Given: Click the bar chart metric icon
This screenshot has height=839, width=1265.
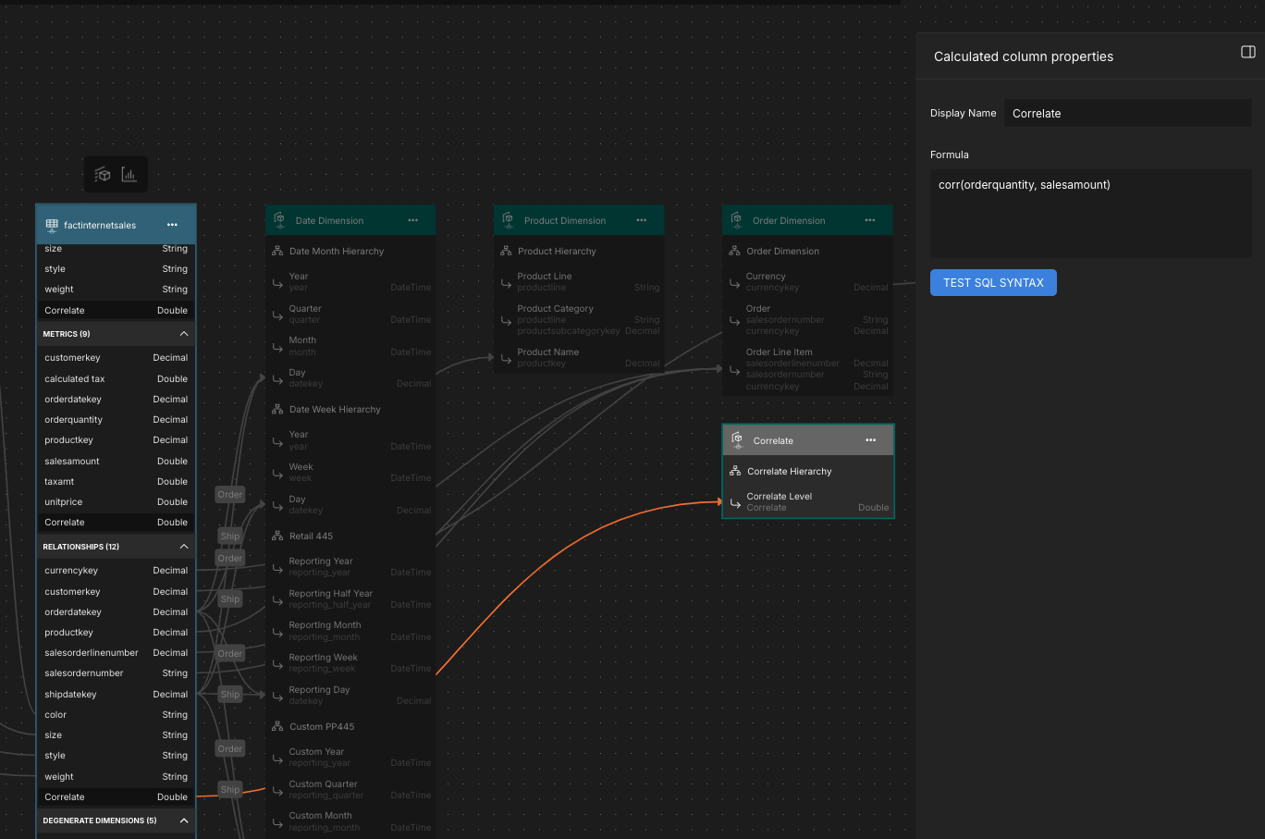Looking at the screenshot, I should [129, 175].
